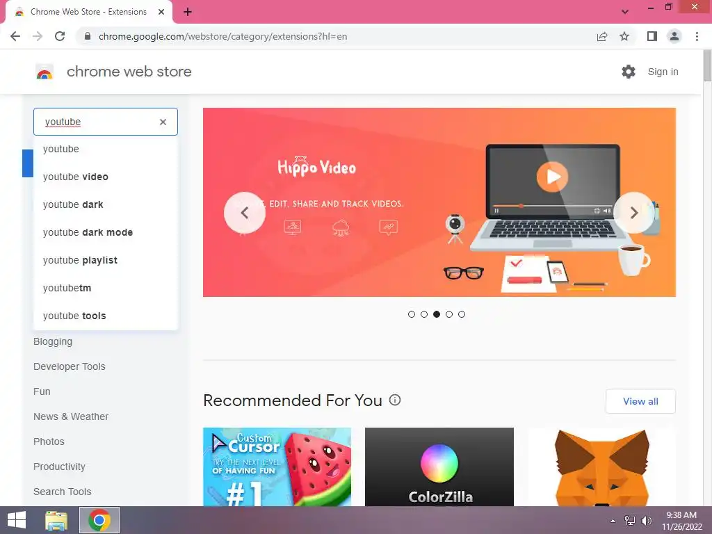The image size is (712, 534).
Task: Select 'youtube dark mode' suggestion
Action: click(106, 232)
